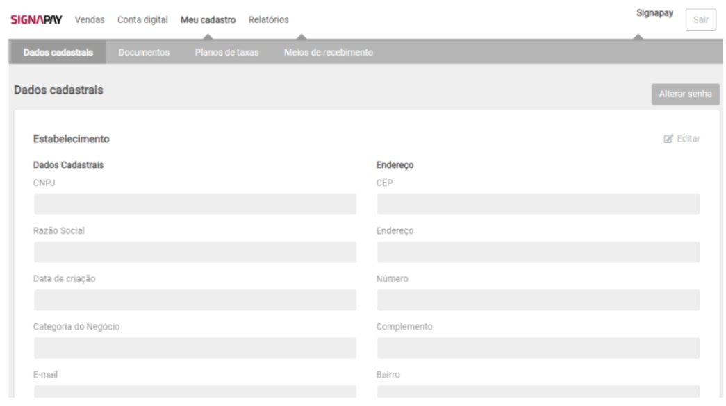The width and height of the screenshot is (726, 406).
Task: Open the Conta digital menu
Action: click(142, 19)
